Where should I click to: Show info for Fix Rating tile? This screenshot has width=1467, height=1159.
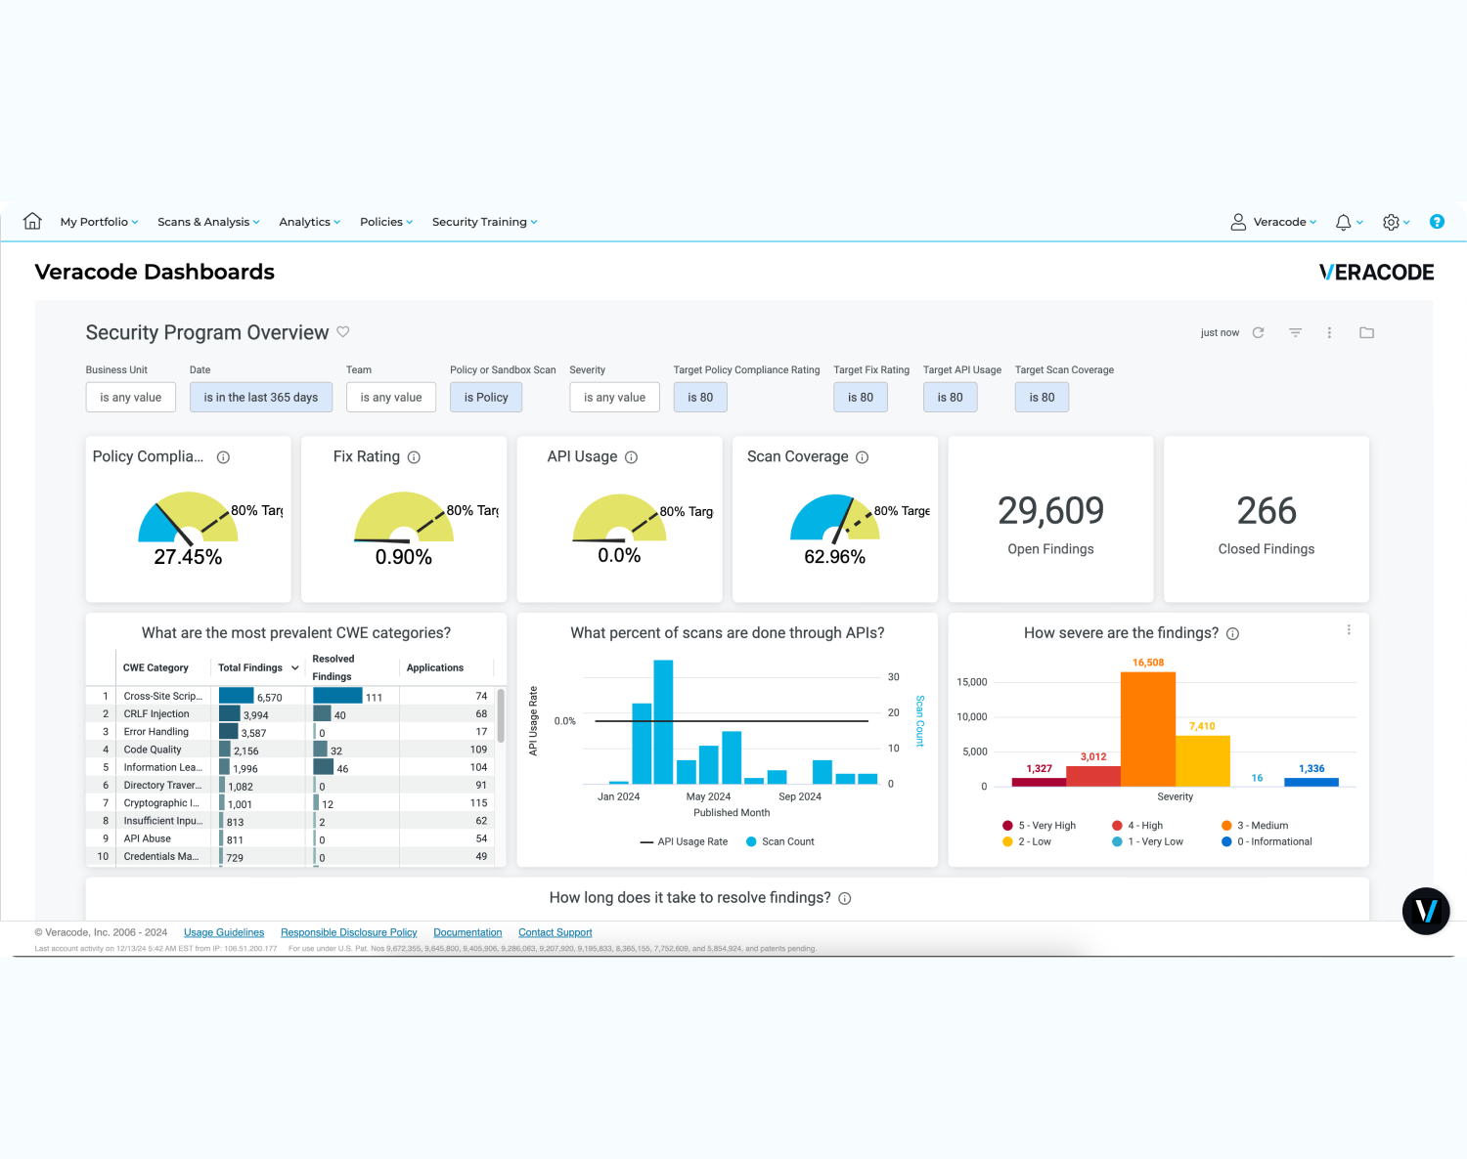[x=414, y=457]
